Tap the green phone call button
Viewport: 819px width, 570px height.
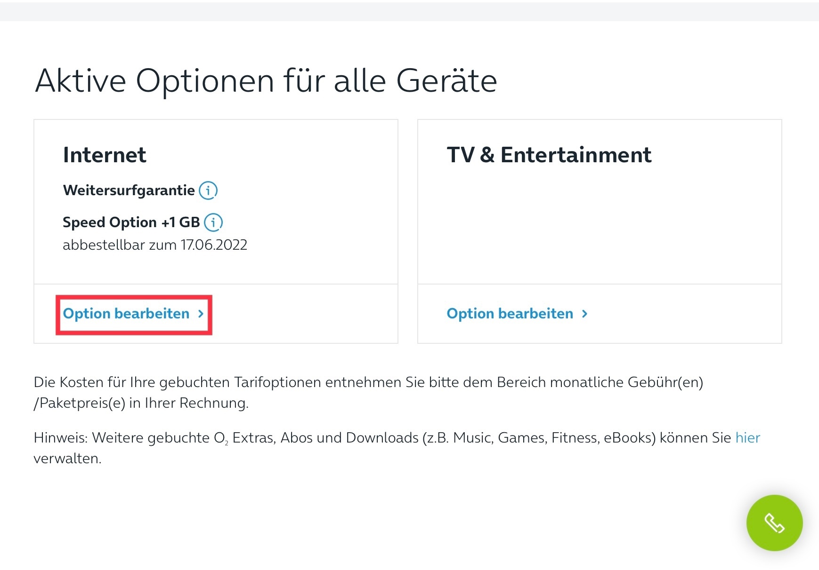[x=774, y=522]
